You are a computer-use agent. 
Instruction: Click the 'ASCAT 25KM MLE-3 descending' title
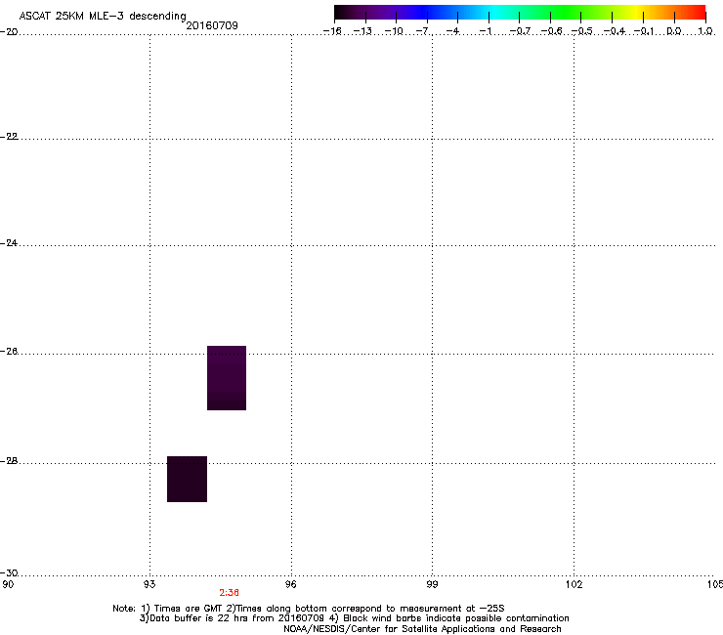coord(103,16)
